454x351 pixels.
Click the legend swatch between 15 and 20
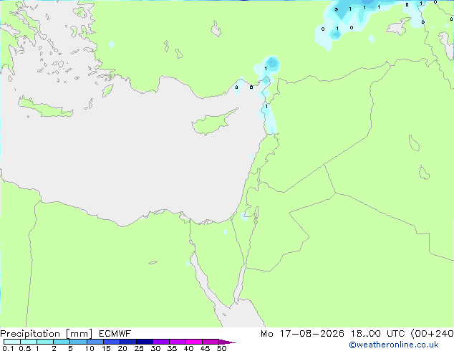coord(112,342)
